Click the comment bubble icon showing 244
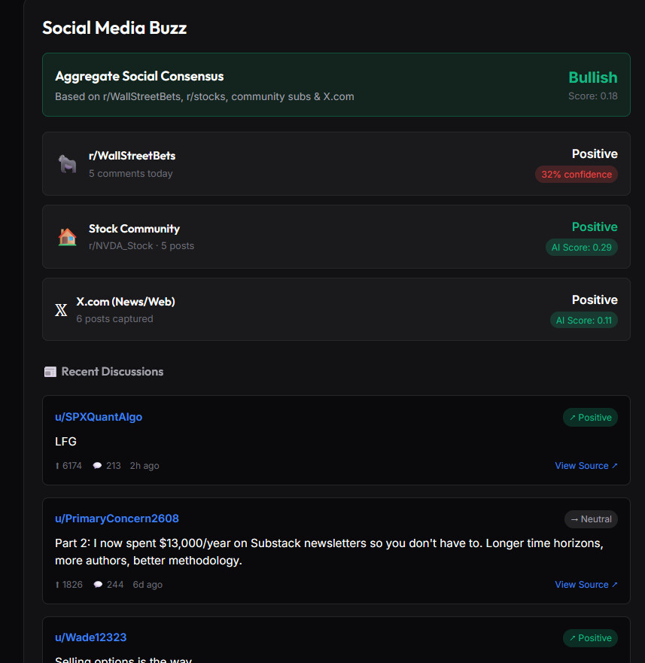Image resolution: width=645 pixels, height=663 pixels. pyautogui.click(x=97, y=585)
